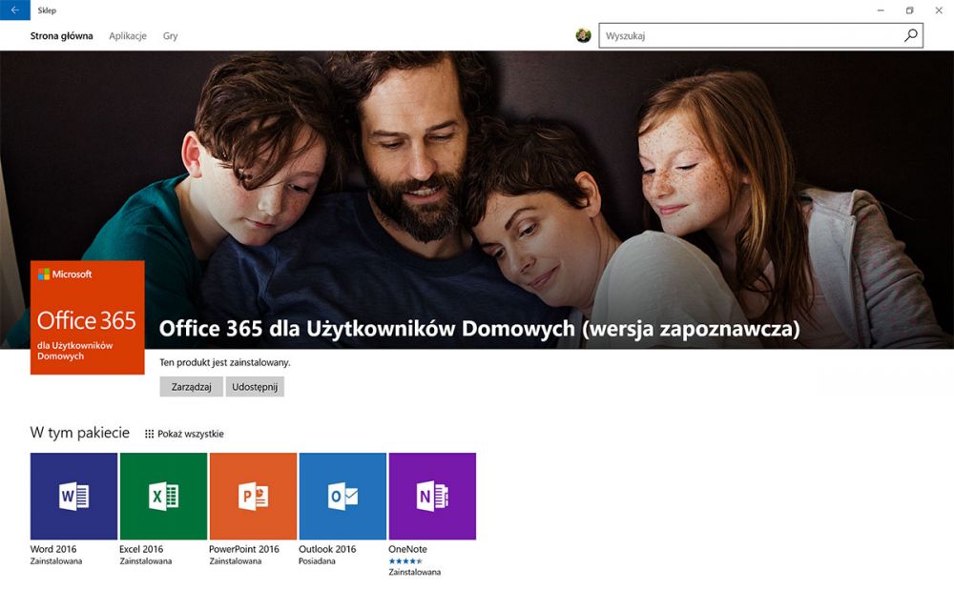Click the Pokaż wszystkie link
The width and height of the screenshot is (954, 610).
pos(191,434)
